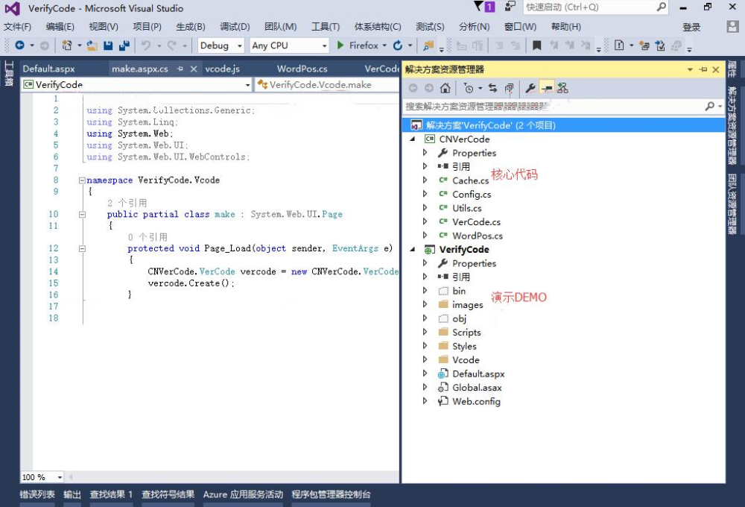Viewport: 745px width, 507px height.
Task: Open the 程序包管理器控制台 bottom tab
Action: (x=332, y=494)
